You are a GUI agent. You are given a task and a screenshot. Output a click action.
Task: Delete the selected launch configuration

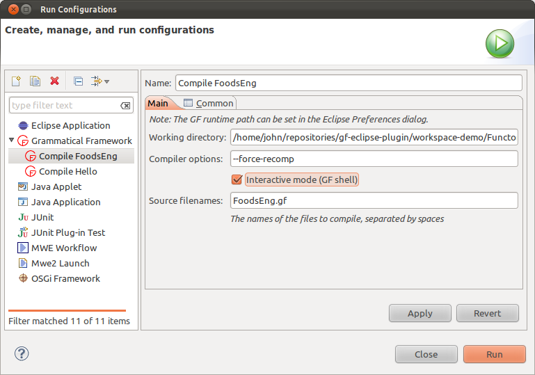54,81
